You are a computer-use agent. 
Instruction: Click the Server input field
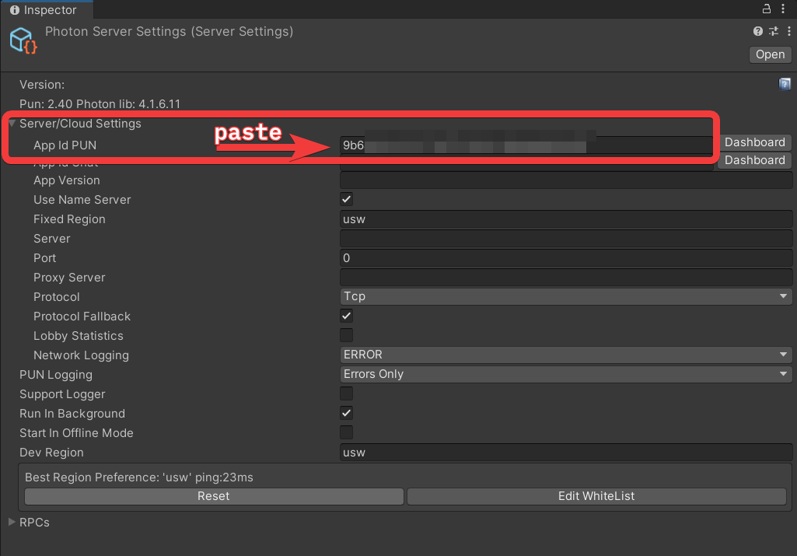tap(566, 239)
